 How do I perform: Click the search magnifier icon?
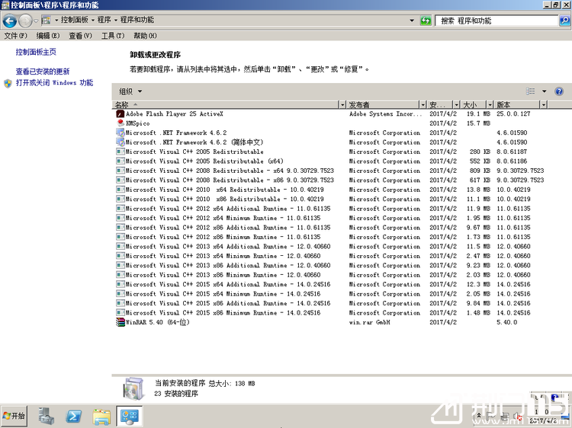click(x=564, y=21)
